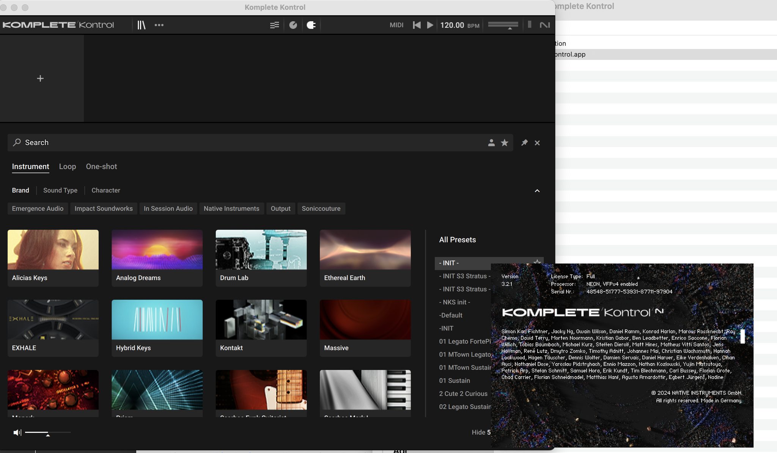Viewport: 777px width, 453px height.
Task: Select the '- INIT -' preset
Action: pos(463,263)
